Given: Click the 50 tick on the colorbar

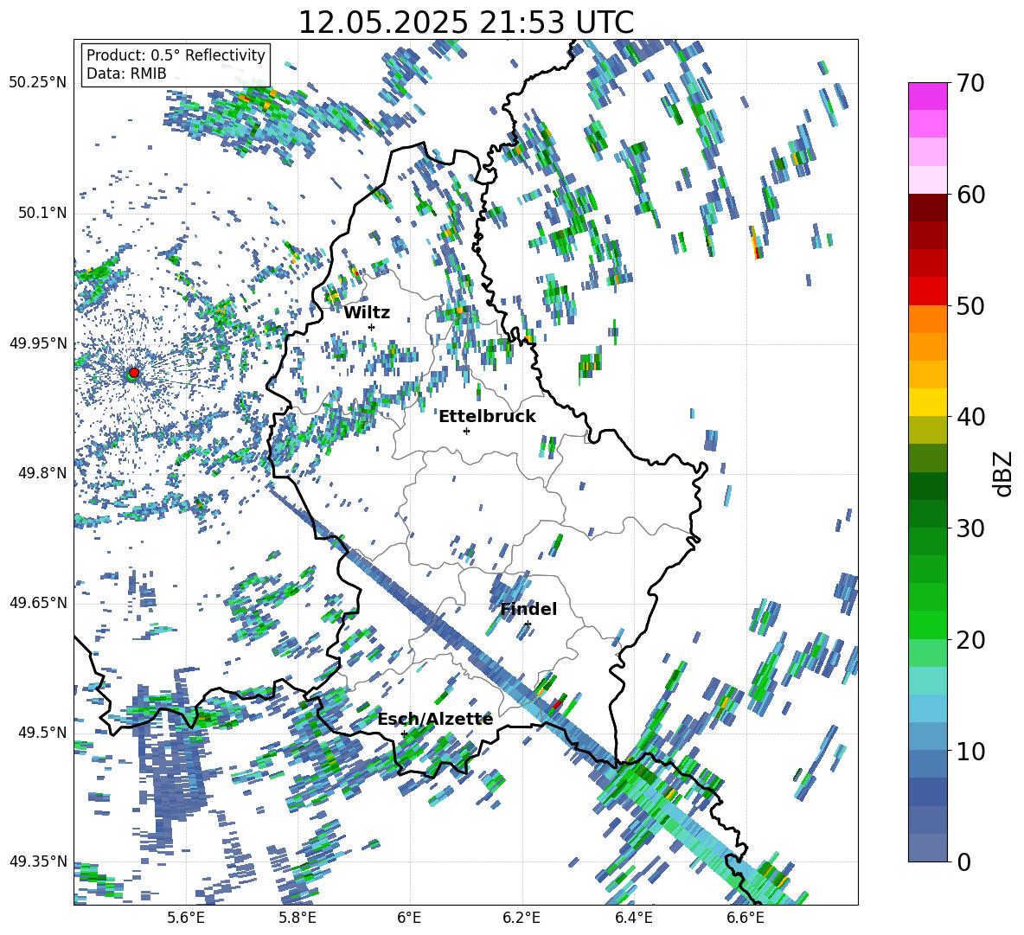Looking at the screenshot, I should 970,305.
